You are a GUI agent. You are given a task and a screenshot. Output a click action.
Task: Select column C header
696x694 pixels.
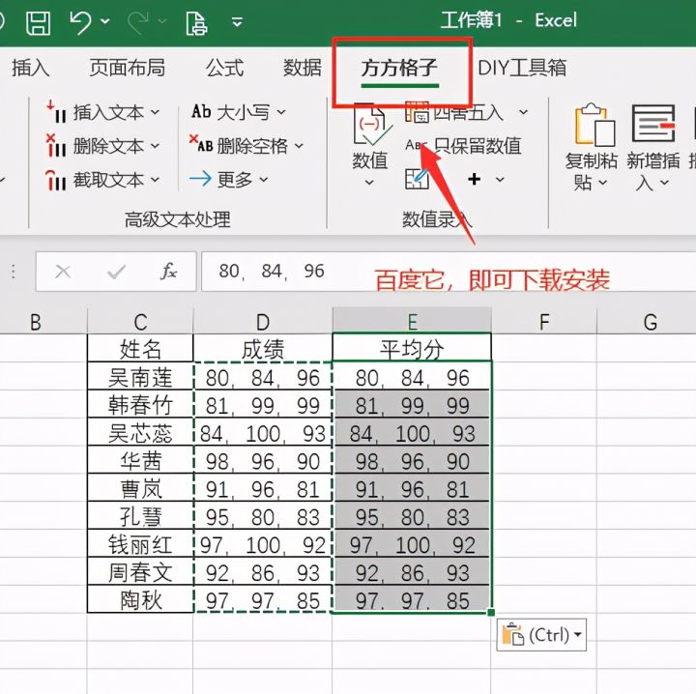[x=140, y=322]
